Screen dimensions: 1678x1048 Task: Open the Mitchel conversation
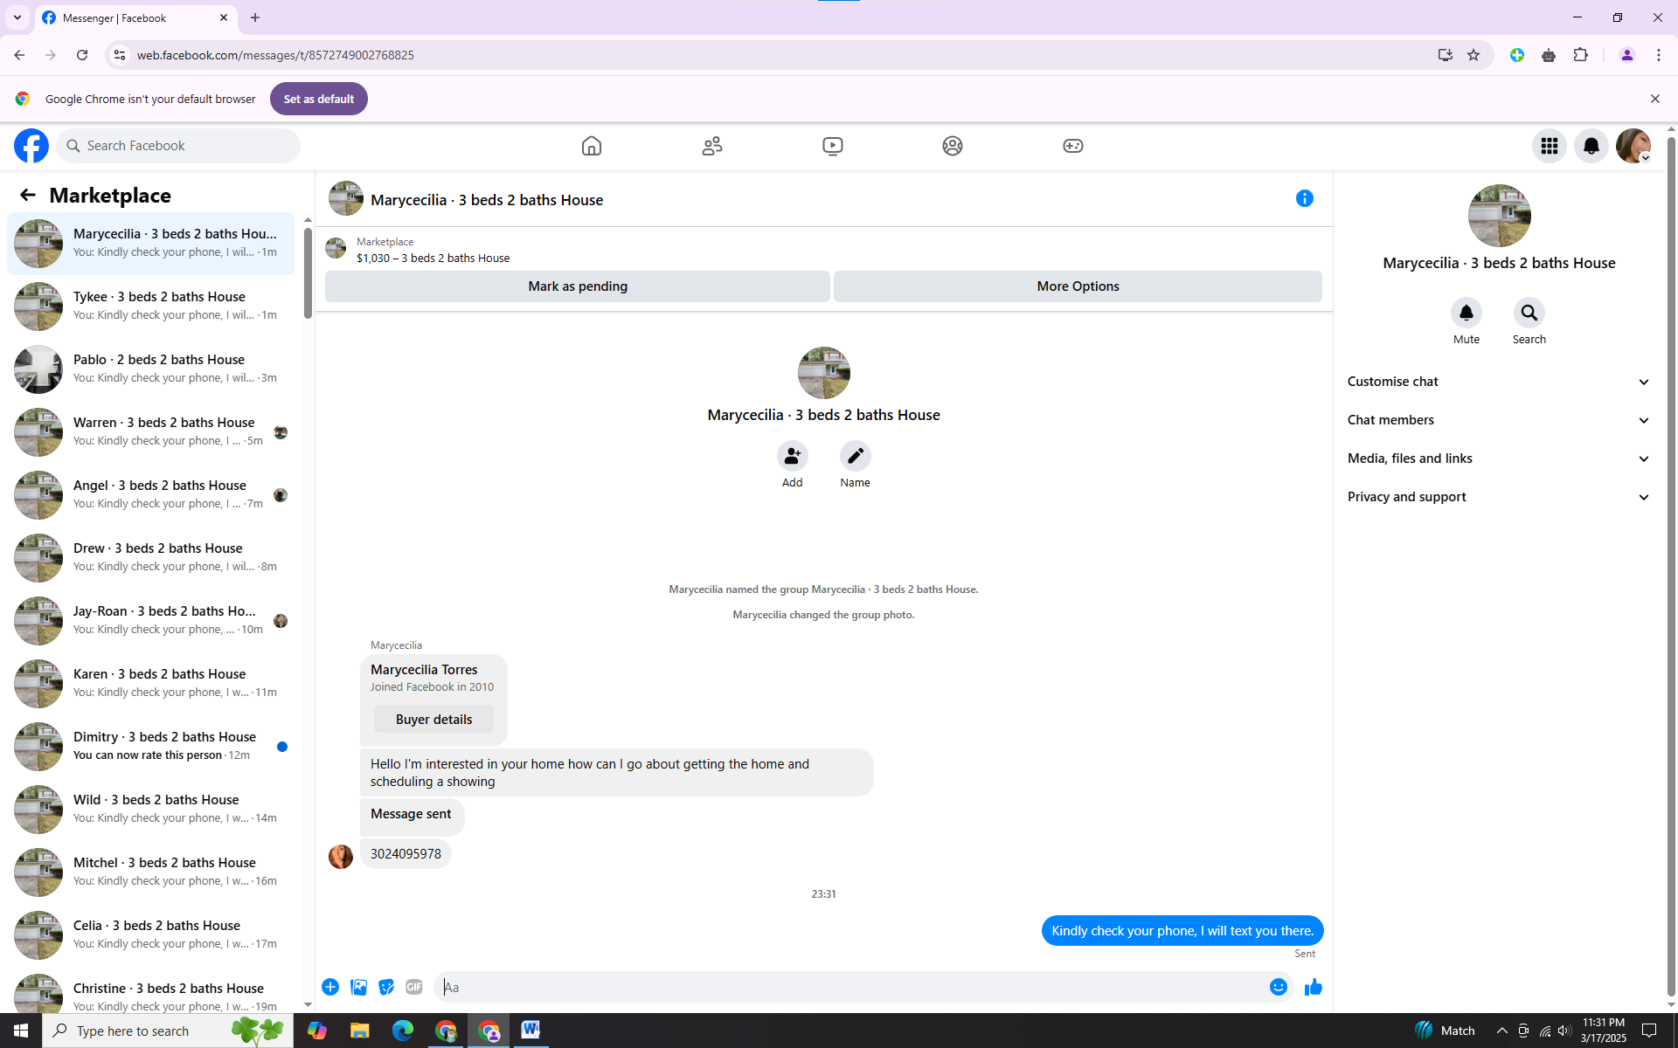pos(151,872)
